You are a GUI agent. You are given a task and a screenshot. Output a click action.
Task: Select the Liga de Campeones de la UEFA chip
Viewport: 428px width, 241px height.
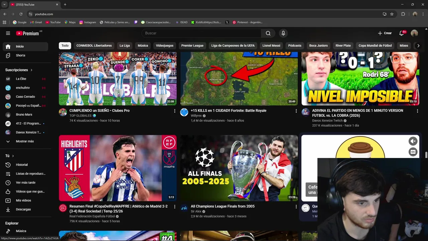coord(233,46)
